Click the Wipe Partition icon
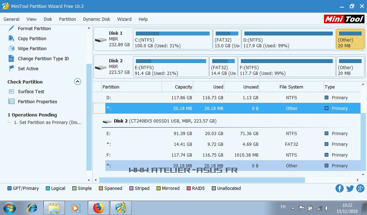 pos(11,48)
